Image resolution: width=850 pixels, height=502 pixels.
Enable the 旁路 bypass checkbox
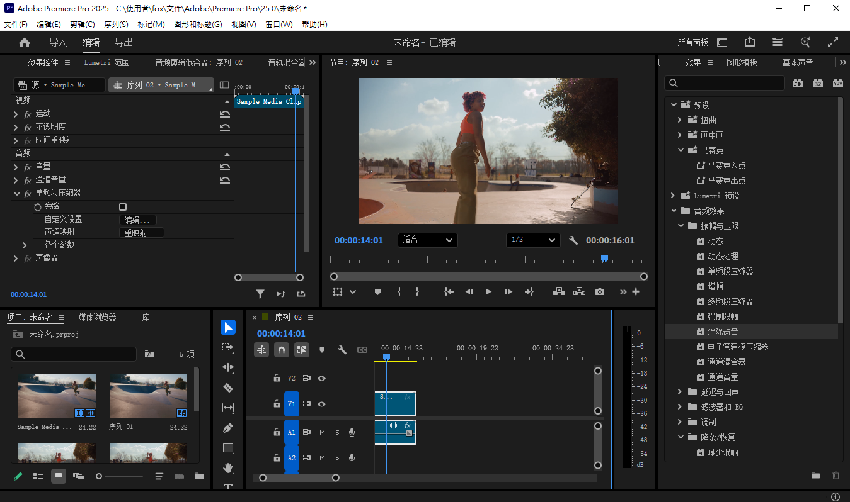[123, 207]
